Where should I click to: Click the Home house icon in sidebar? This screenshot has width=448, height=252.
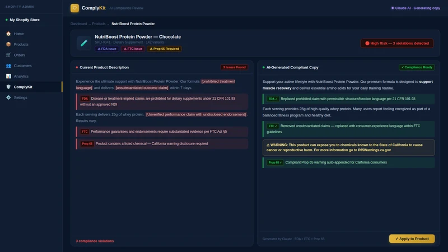coord(8,34)
